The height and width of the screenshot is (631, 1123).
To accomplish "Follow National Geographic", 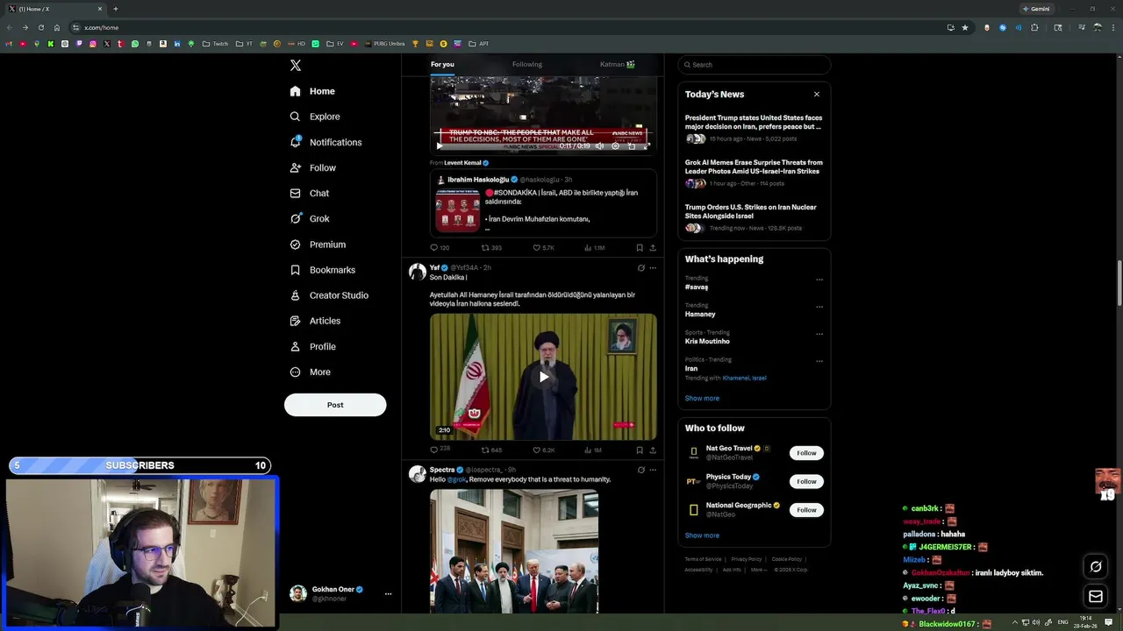I will point(806,510).
